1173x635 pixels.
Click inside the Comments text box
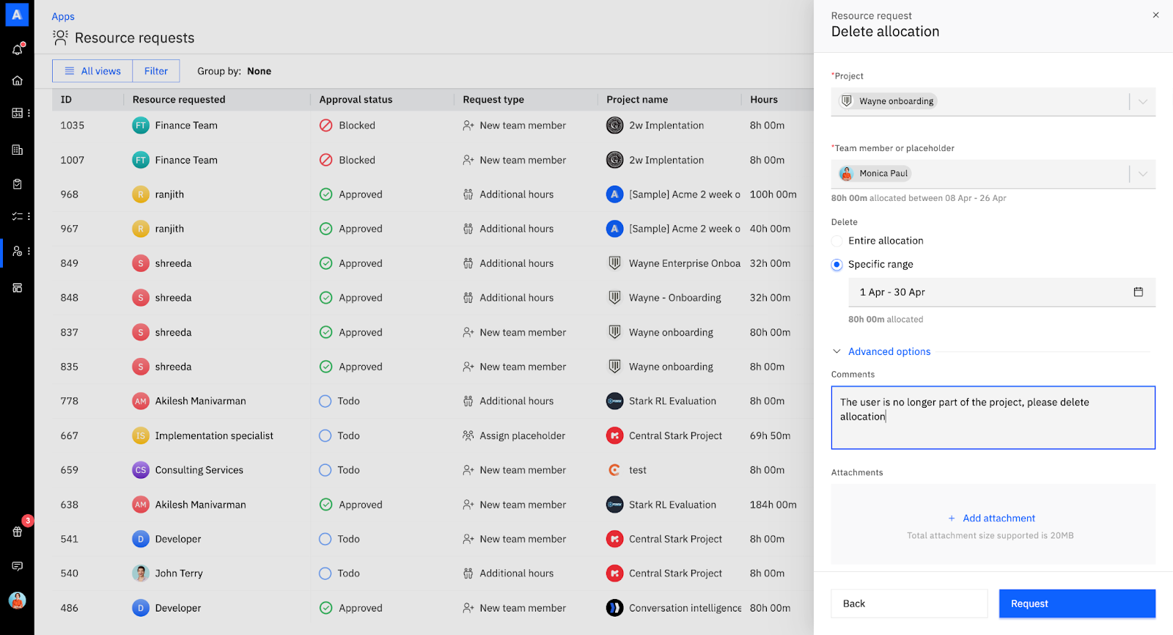pos(993,417)
